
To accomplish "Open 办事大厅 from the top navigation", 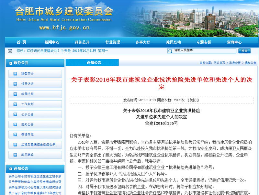I will tap(143, 42).
